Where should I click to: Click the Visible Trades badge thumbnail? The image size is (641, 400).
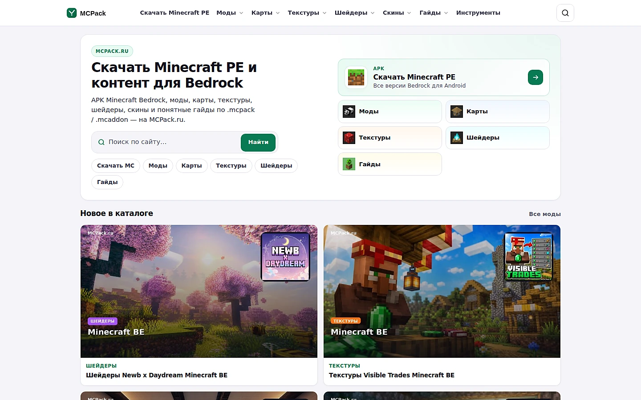tap(528, 257)
